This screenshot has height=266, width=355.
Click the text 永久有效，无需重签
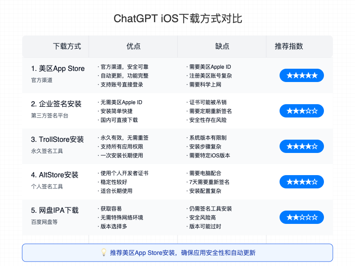point(124,138)
